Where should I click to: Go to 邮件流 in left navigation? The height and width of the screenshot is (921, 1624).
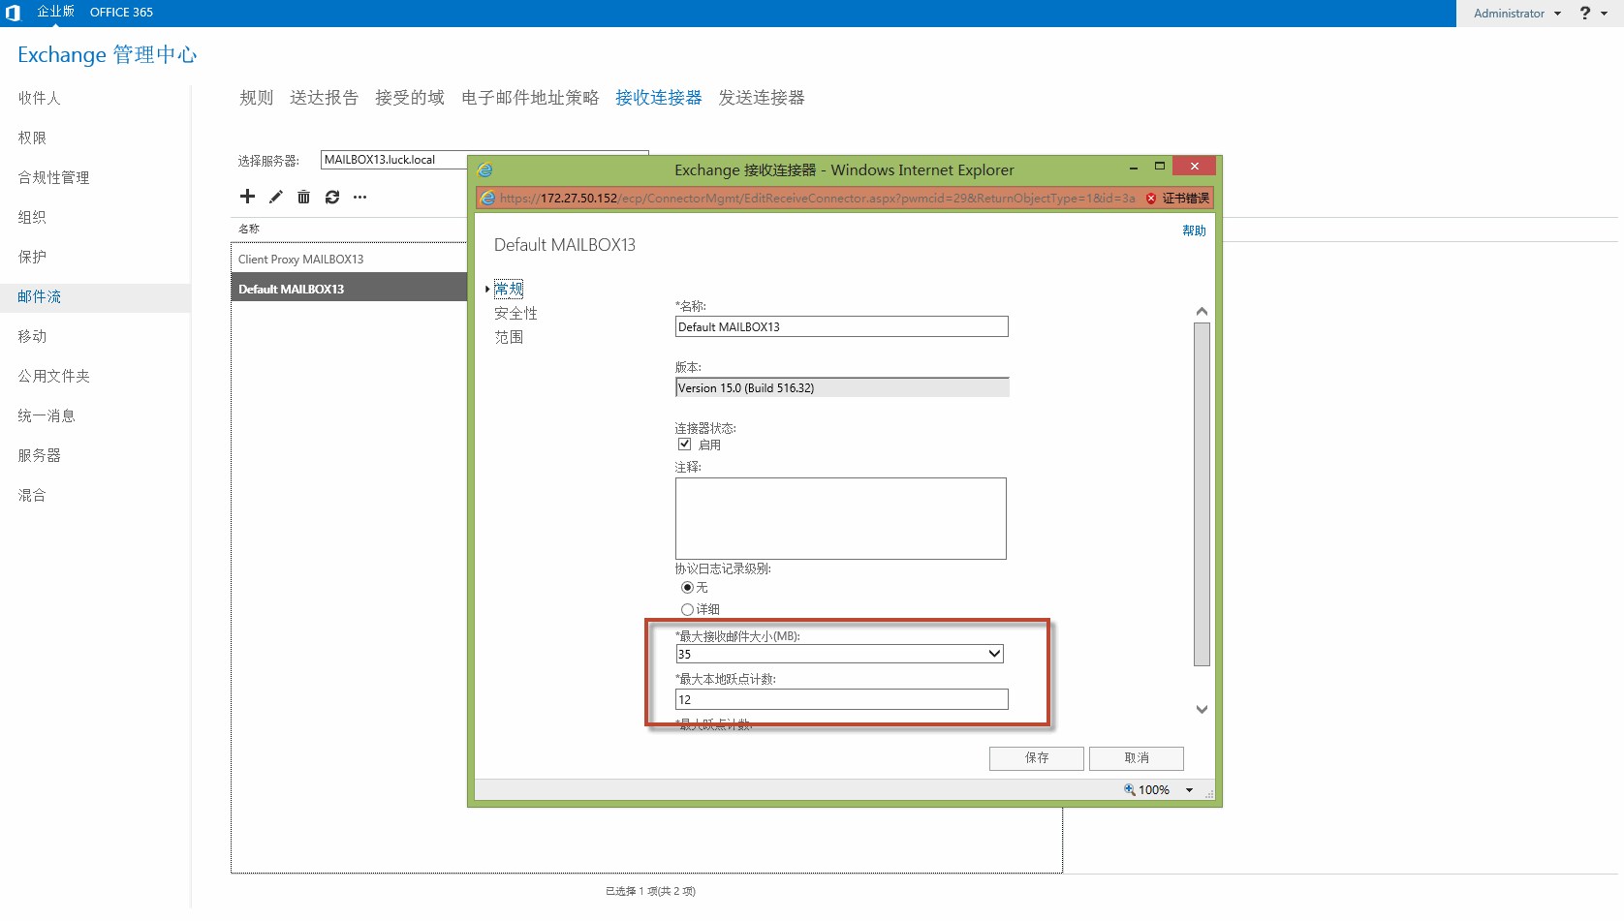coord(39,296)
